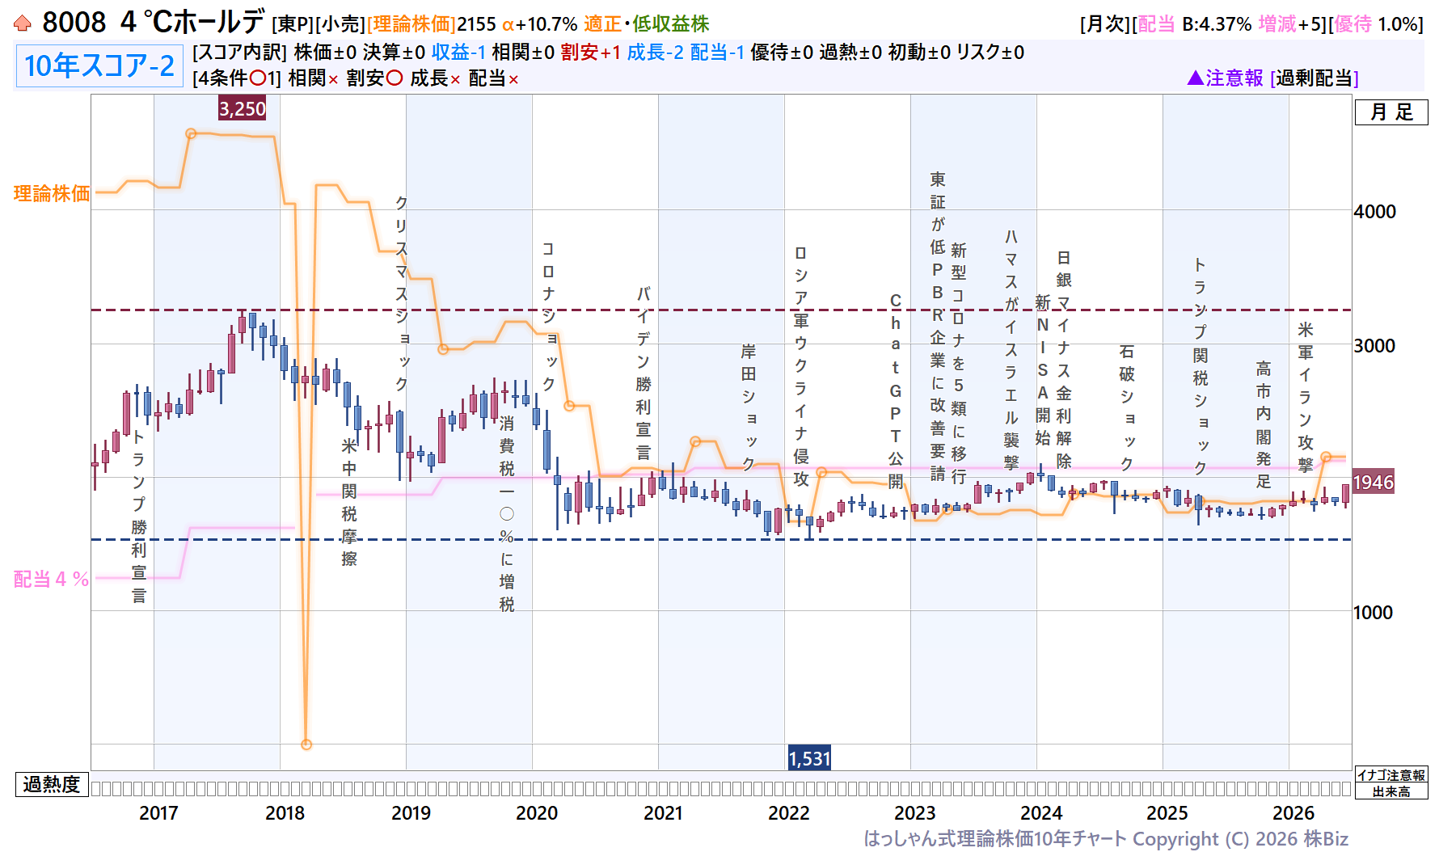The image size is (1439, 852).
Task: Click the 成長× condition result
Action: click(436, 78)
